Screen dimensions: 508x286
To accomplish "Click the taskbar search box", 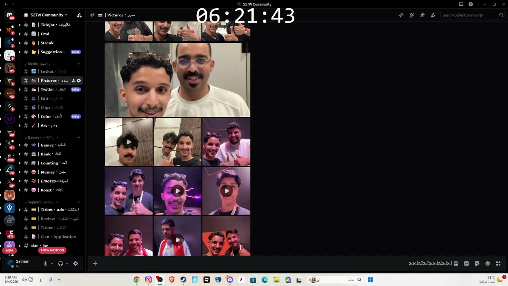I will [x=335, y=280].
